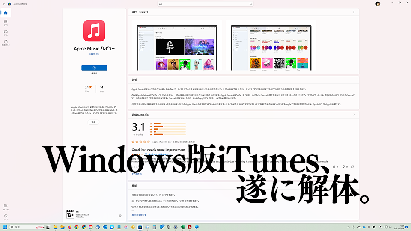Open the user profile avatar
Image resolution: width=411 pixels, height=231 pixels.
(378, 4)
